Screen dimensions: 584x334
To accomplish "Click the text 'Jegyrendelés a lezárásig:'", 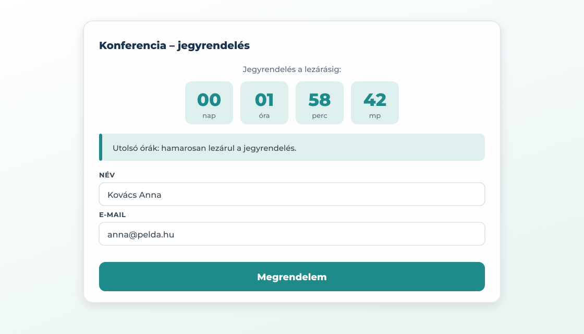I will (291, 69).
